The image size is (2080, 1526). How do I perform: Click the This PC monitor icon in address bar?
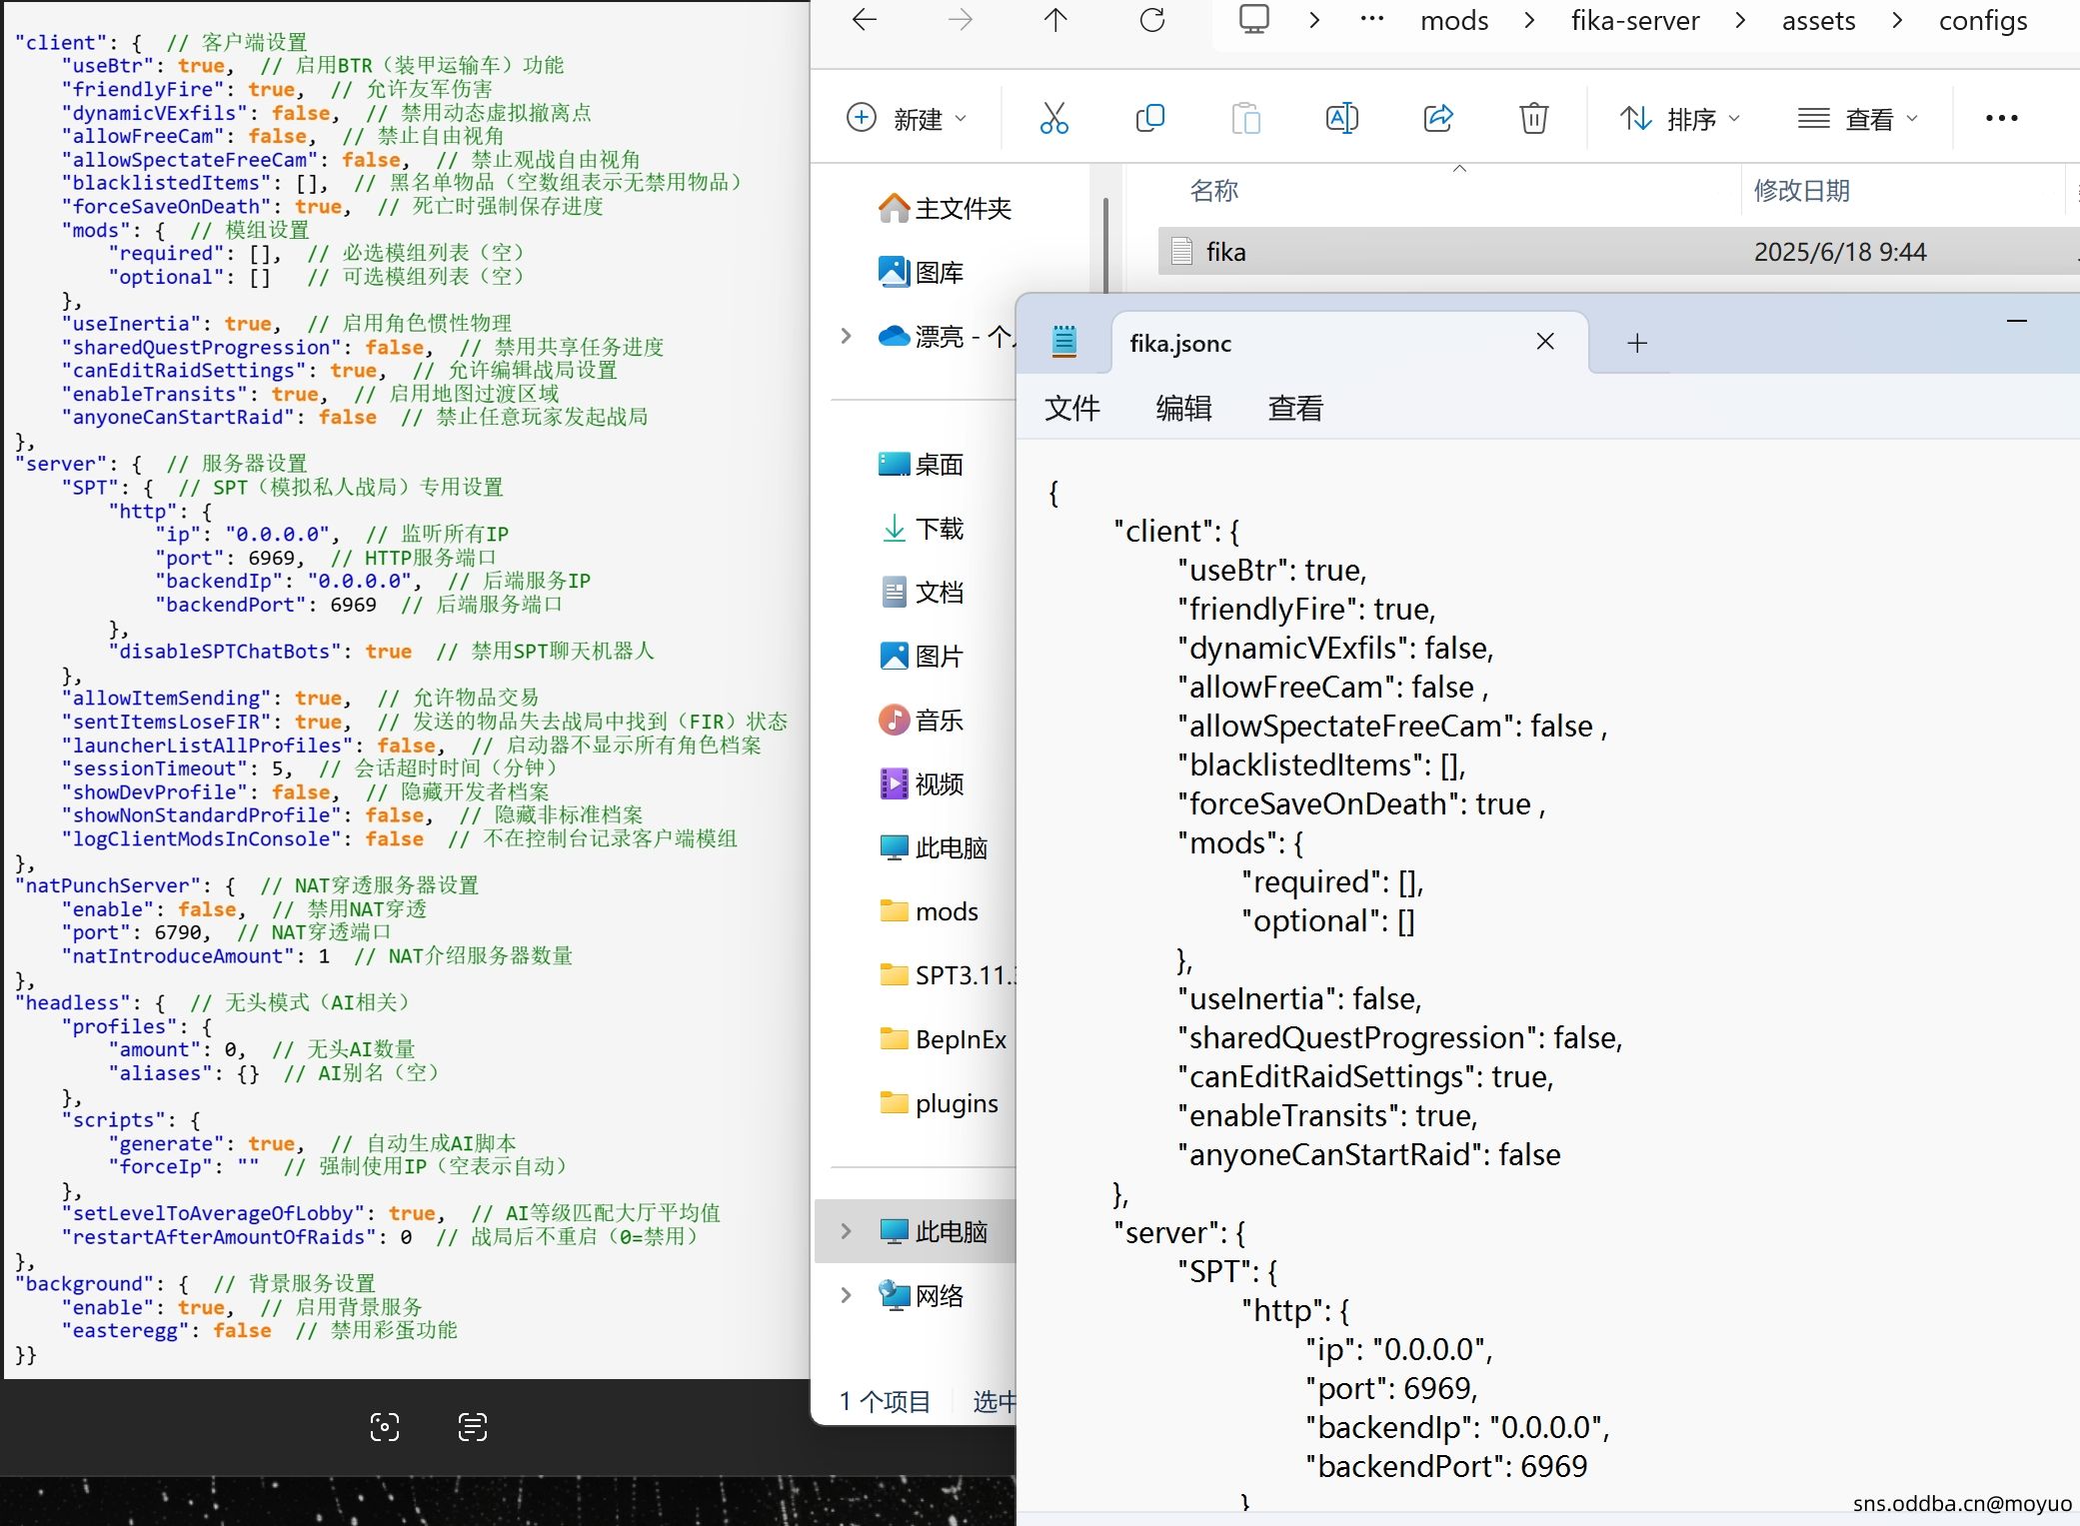1253,20
